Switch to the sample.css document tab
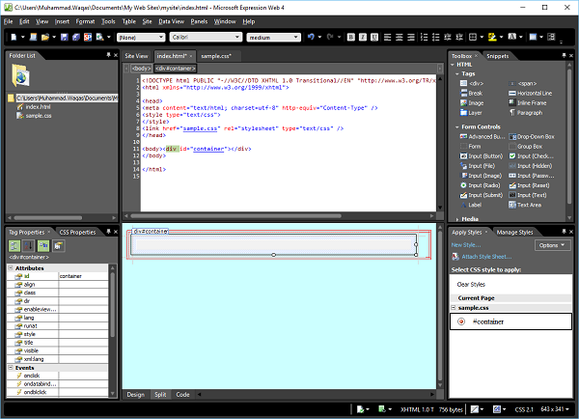The width and height of the screenshot is (579, 419). (214, 57)
